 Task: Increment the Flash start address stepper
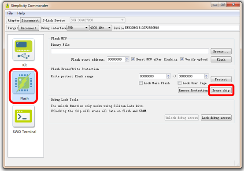[x=127, y=58]
